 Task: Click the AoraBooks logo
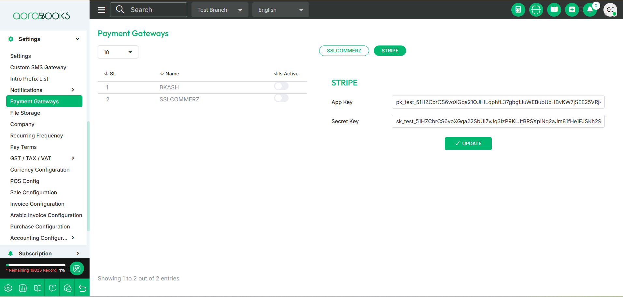pyautogui.click(x=41, y=16)
